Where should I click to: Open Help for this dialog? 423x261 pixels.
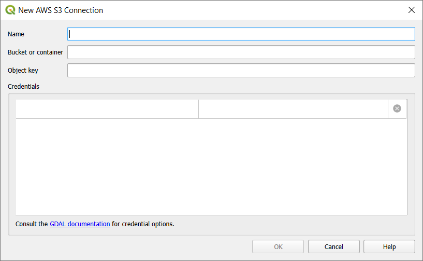click(x=389, y=247)
